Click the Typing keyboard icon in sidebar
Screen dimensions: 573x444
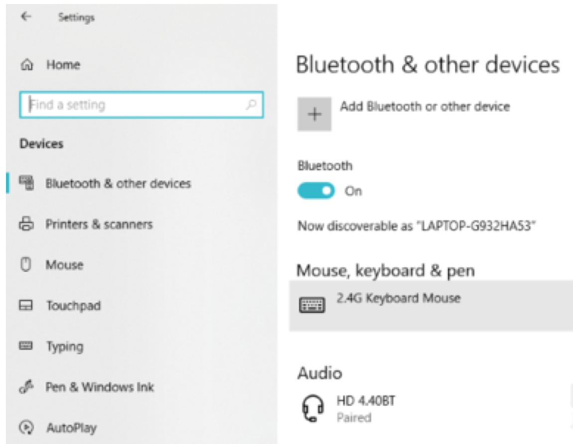click(x=25, y=345)
